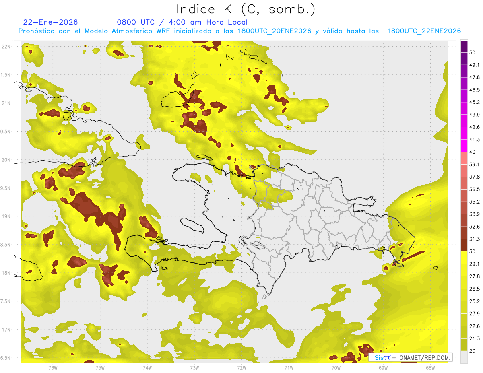The image size is (483, 373).
Task: Click the "19N" latitude label
Action: (x=6, y=216)
